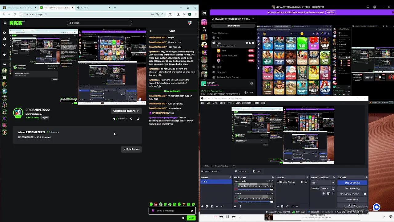The height and width of the screenshot is (222, 394).
Task: Open Desktop Audio options menu
Action: [236, 185]
